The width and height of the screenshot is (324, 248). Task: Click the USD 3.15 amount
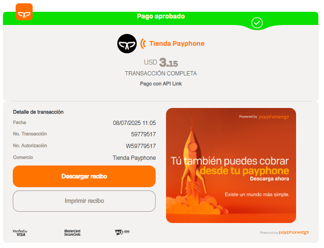(161, 62)
